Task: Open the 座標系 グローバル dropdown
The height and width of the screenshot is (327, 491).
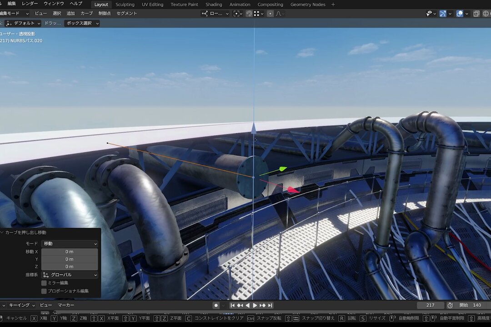Action: (x=70, y=275)
